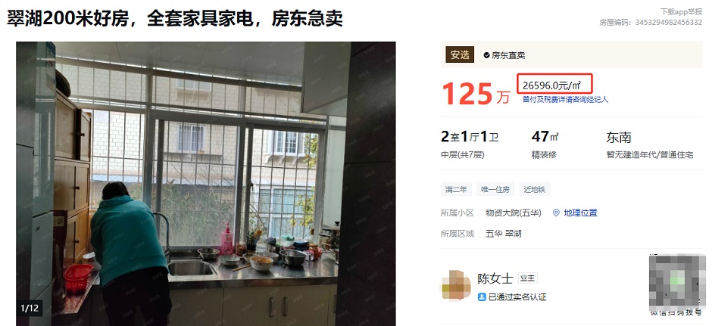Click the 下载app举报 link
Viewport: 712px width, 326px height.
(x=681, y=12)
